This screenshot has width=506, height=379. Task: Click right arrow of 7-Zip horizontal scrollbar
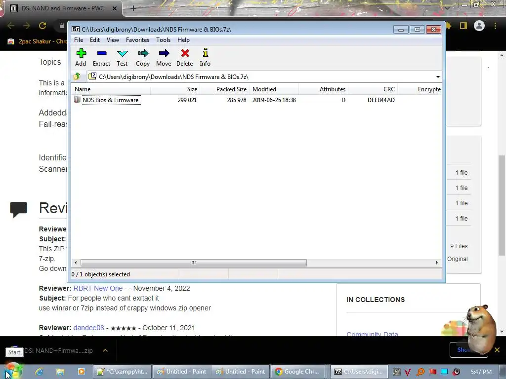(437, 263)
